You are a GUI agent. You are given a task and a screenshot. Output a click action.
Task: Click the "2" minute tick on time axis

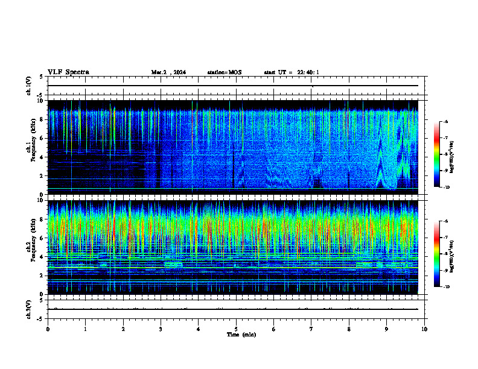tap(123, 329)
